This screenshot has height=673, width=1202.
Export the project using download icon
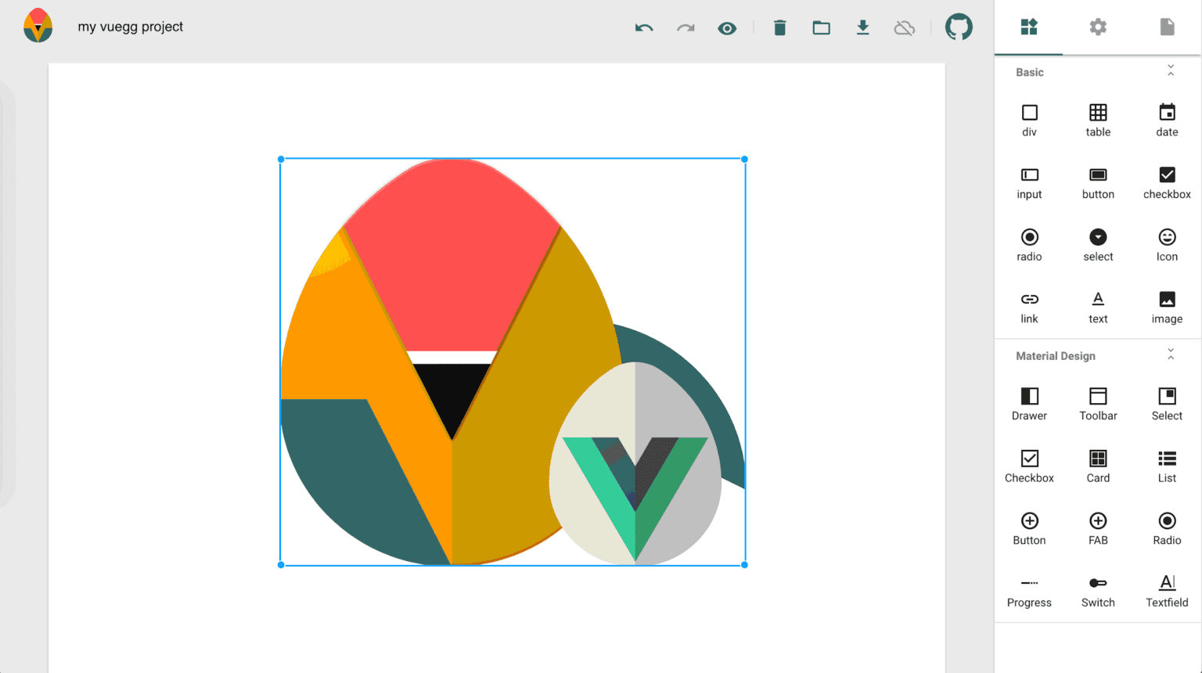(862, 27)
